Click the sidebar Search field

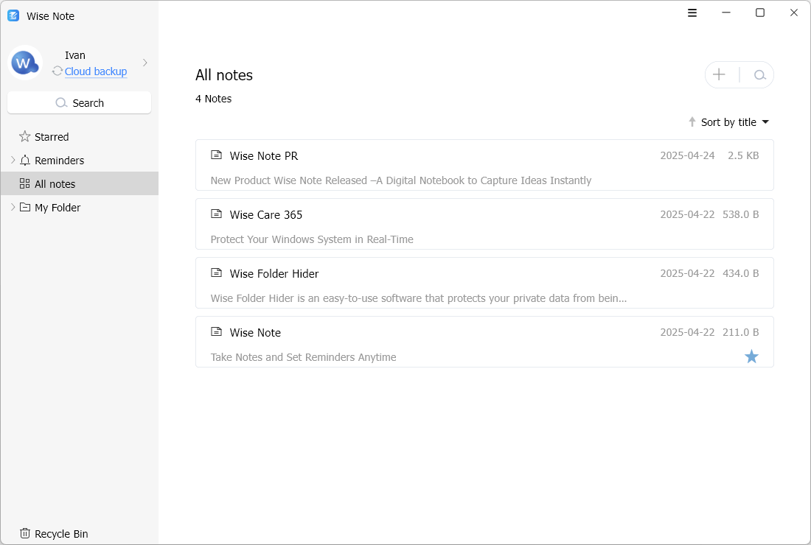point(79,102)
